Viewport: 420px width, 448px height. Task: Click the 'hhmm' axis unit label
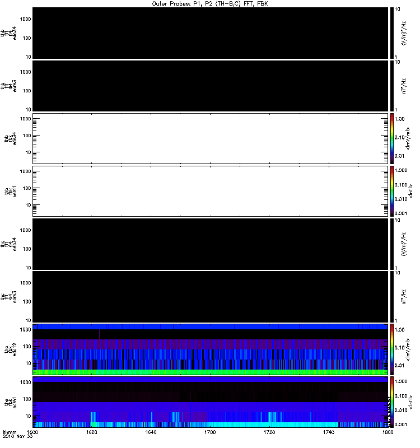[x=10, y=432]
